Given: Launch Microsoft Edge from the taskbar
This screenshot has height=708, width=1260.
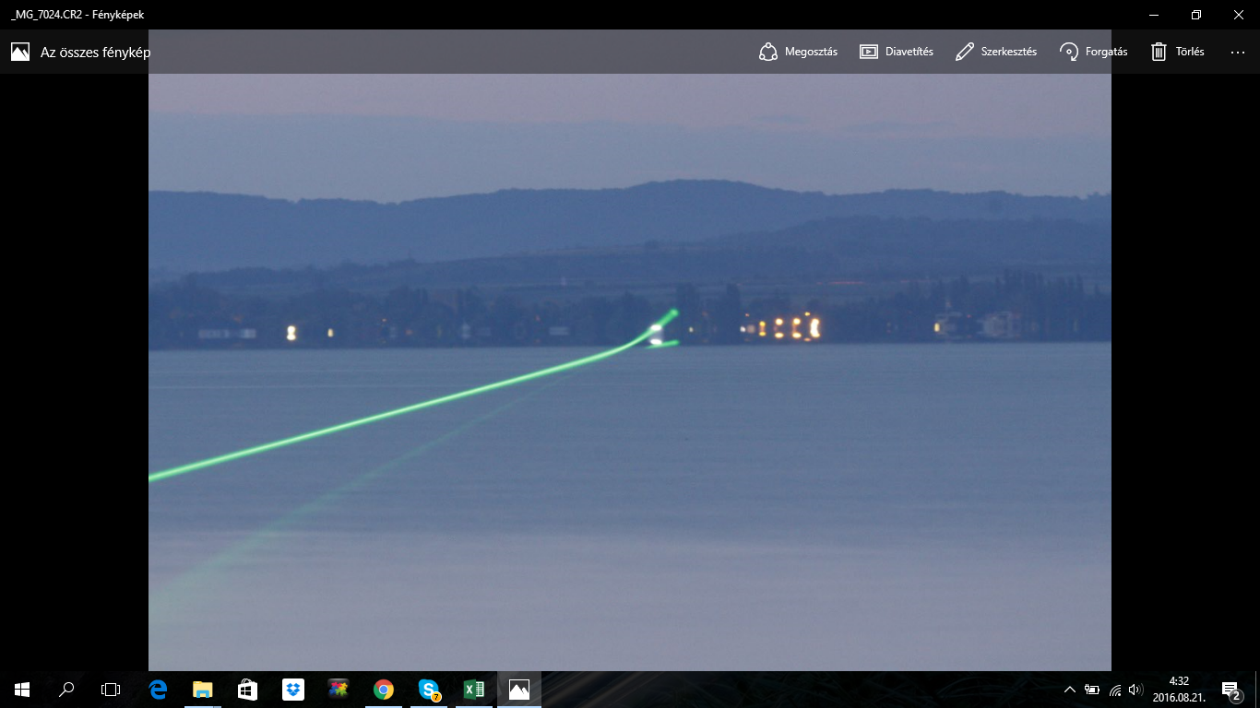Looking at the screenshot, I should (x=158, y=689).
